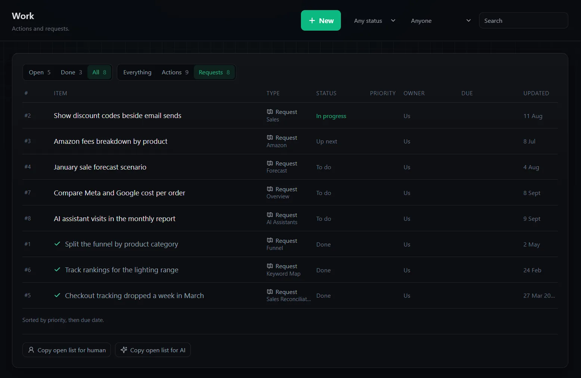This screenshot has width=581, height=378.
Task: Open 'Track rankings for the lighting range'
Action: pos(122,270)
